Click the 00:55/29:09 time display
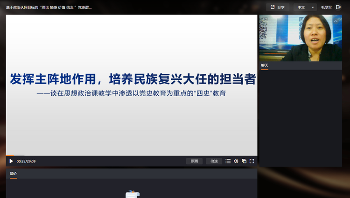 pyautogui.click(x=26, y=161)
